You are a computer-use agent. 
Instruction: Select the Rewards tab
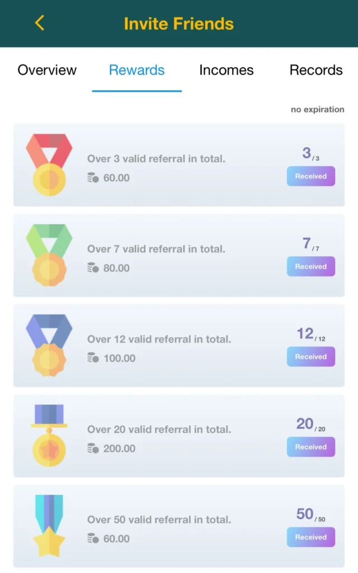point(136,70)
